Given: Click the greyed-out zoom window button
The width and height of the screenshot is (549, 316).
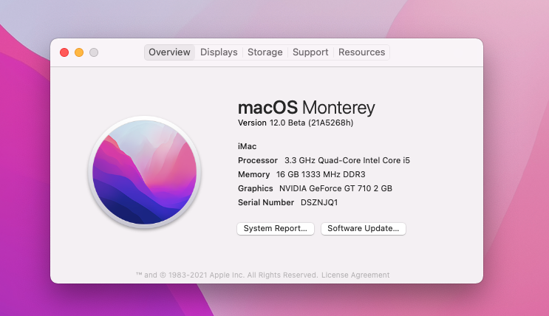Looking at the screenshot, I should pyautogui.click(x=94, y=52).
